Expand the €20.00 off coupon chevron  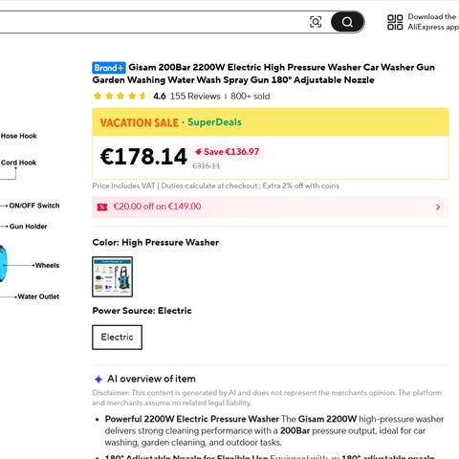[x=438, y=208]
